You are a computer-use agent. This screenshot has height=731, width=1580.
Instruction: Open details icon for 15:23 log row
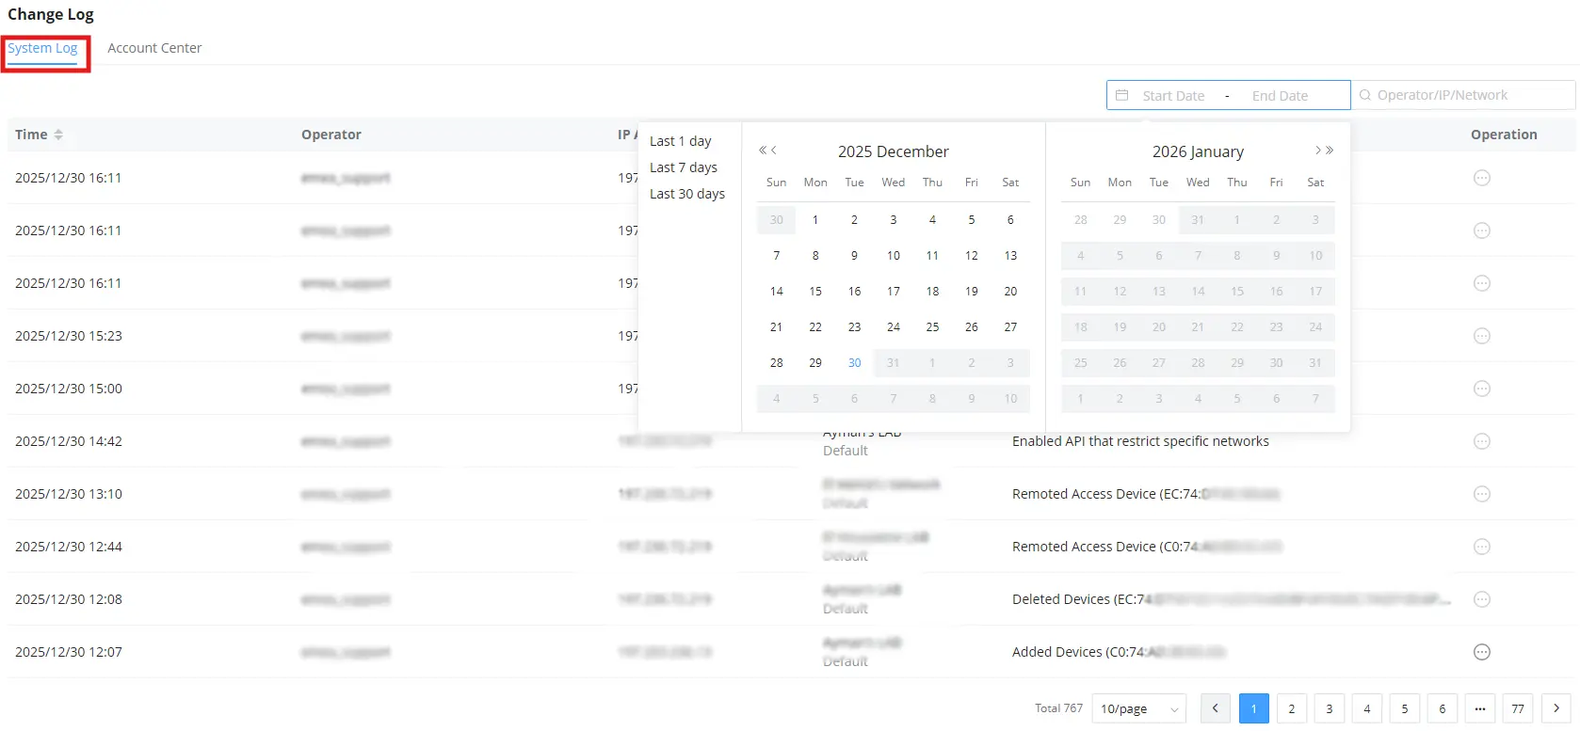click(1481, 336)
